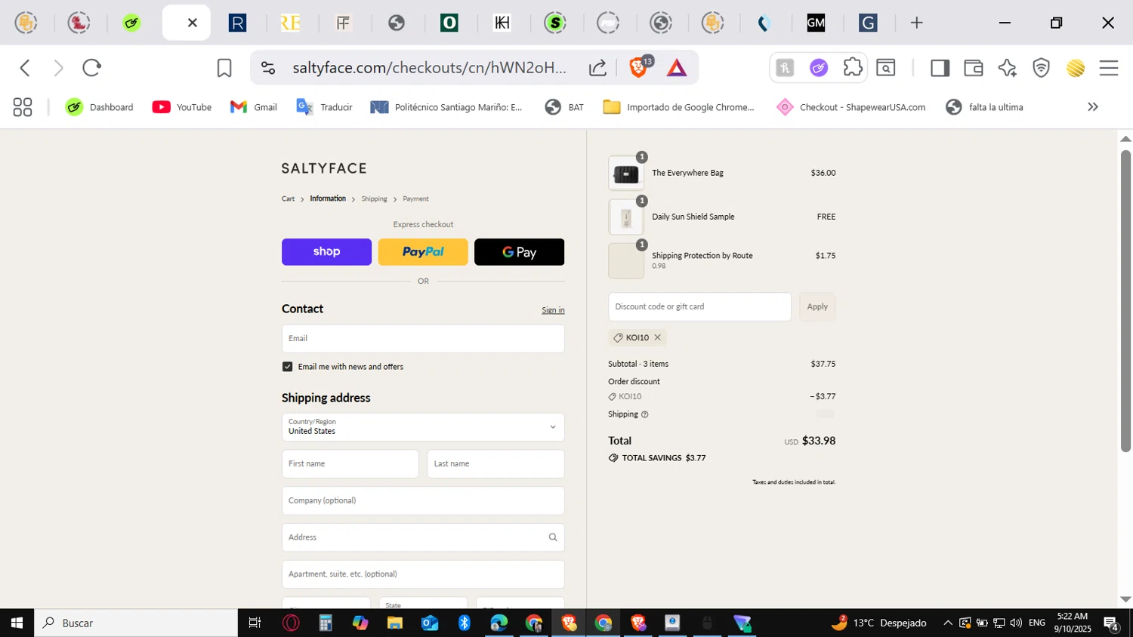1133x637 pixels.
Task: Focus the Apartment, suite field
Action: (x=423, y=574)
